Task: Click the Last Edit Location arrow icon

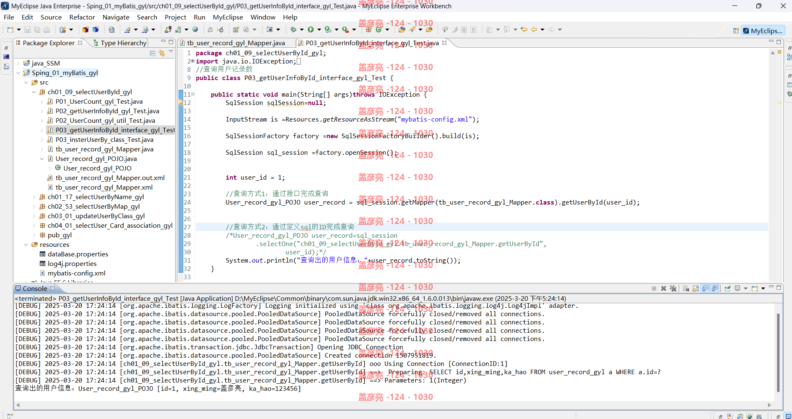Action: click(524, 29)
